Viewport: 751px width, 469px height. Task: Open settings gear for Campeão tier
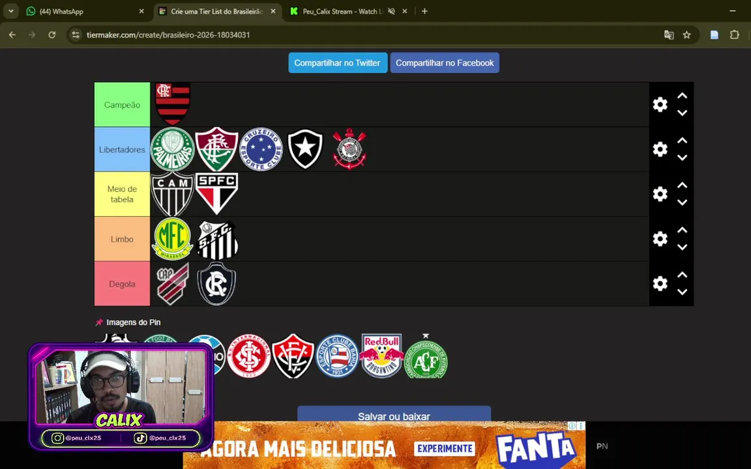click(660, 104)
